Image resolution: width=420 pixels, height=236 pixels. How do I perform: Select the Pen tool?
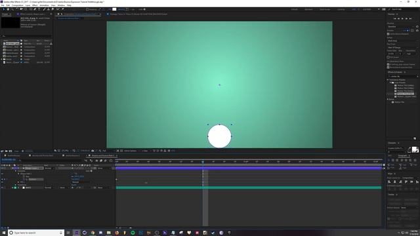coord(35,9)
